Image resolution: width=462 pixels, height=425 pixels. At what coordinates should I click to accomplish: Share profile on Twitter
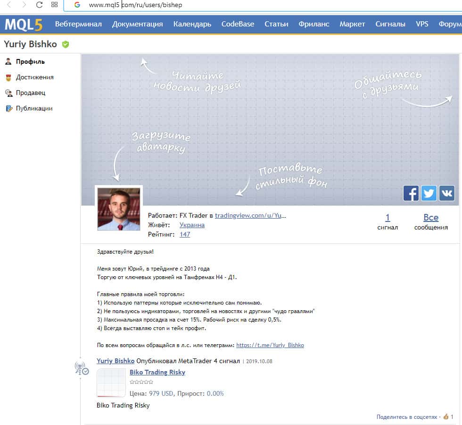coord(429,193)
